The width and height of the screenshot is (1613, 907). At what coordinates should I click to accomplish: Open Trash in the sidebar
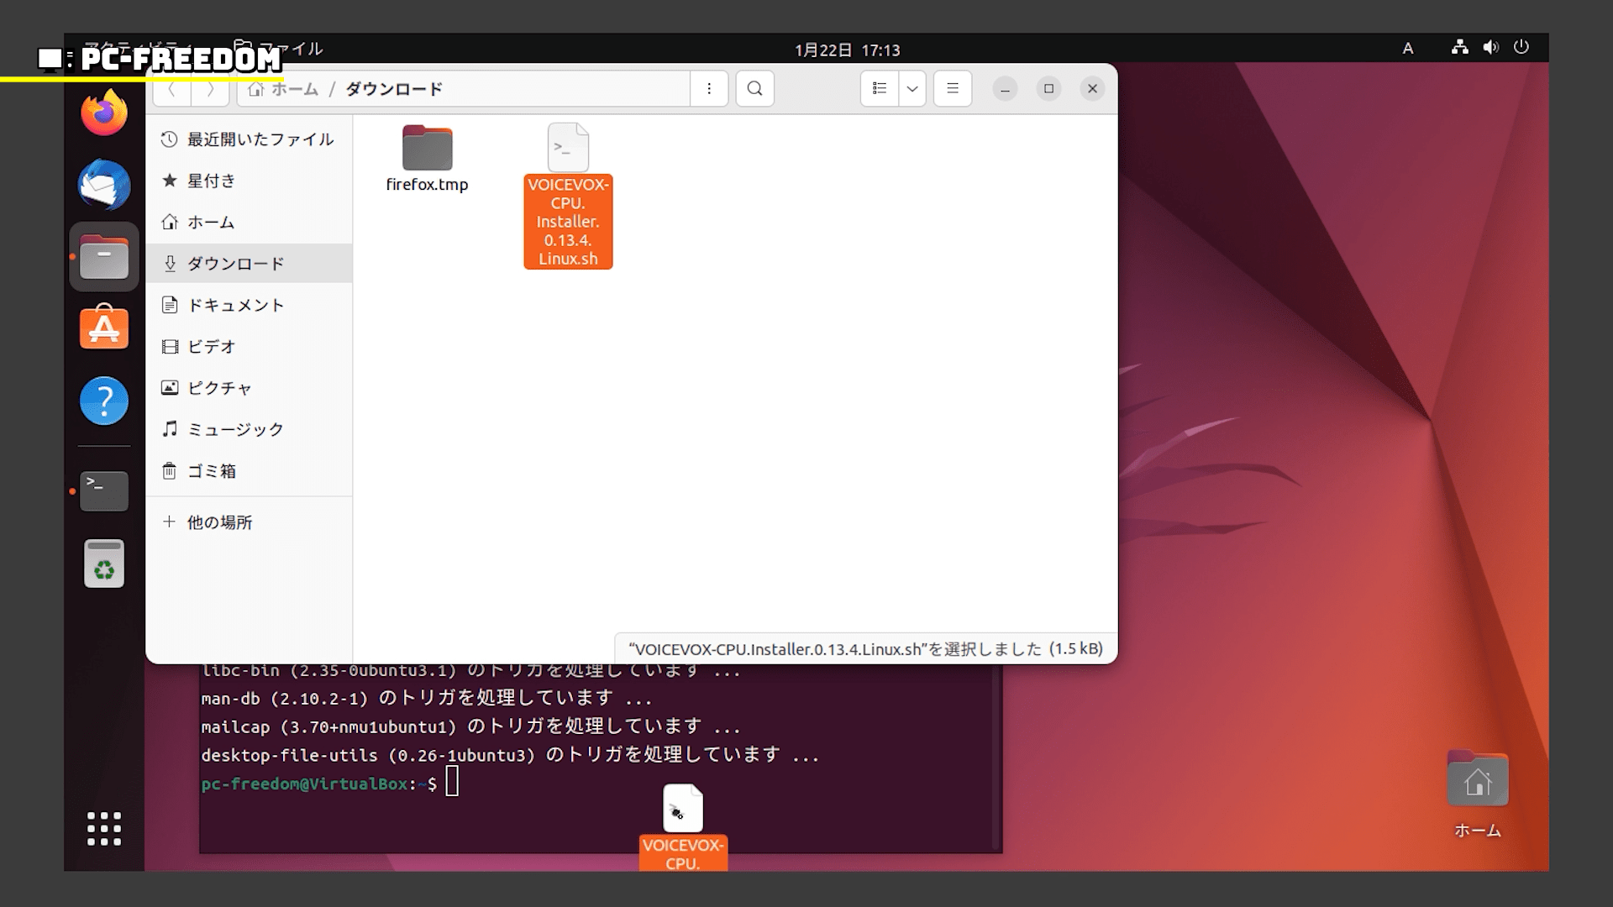[x=210, y=470]
